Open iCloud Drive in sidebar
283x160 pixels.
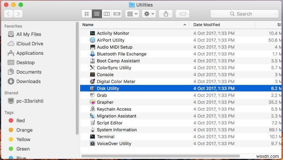click(x=25, y=44)
